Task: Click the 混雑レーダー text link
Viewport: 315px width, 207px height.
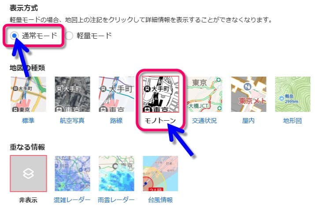Action: tap(72, 200)
